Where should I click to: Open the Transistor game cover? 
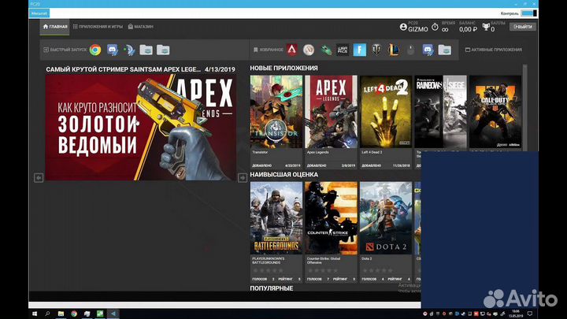tap(276, 111)
